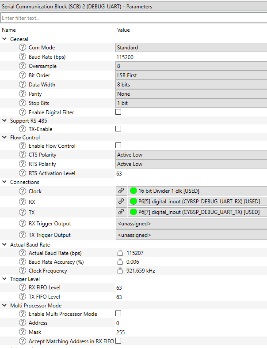267x348 pixels.
Task: Click the help icon beside Parity
Action: point(23,94)
